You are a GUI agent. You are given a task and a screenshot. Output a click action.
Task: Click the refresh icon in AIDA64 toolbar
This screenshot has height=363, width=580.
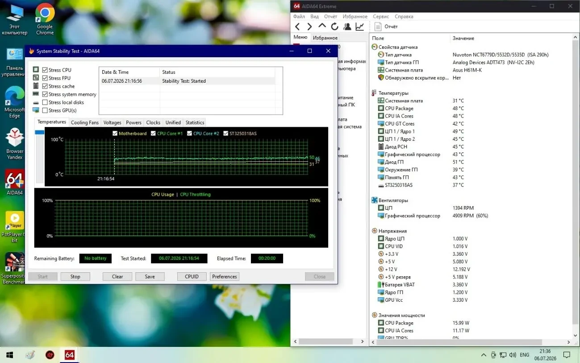(x=334, y=27)
